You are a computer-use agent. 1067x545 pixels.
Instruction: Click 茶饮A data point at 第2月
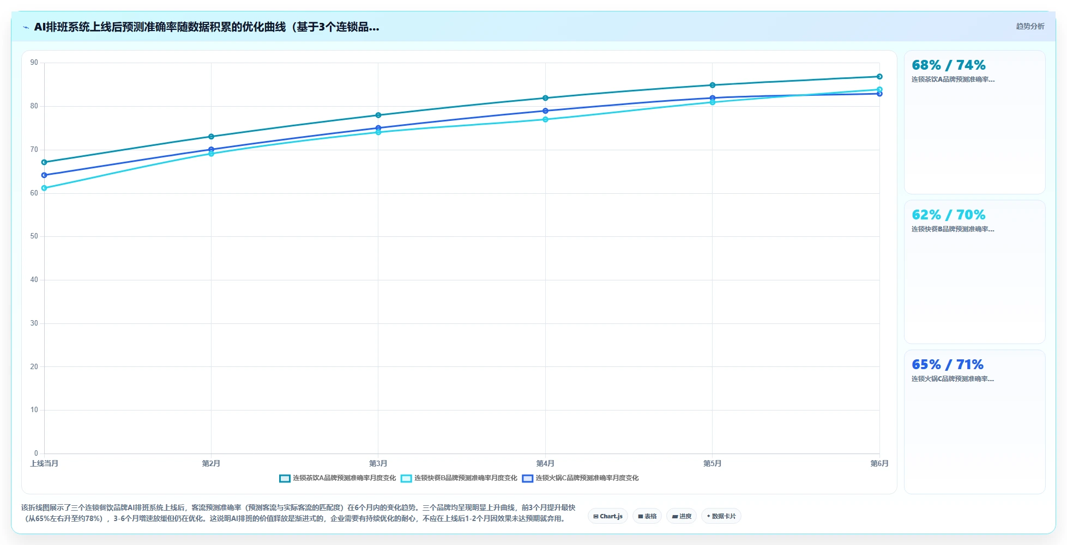[211, 137]
